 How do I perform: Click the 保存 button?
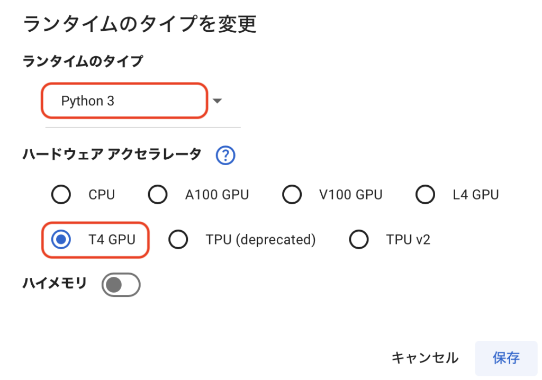tap(506, 358)
